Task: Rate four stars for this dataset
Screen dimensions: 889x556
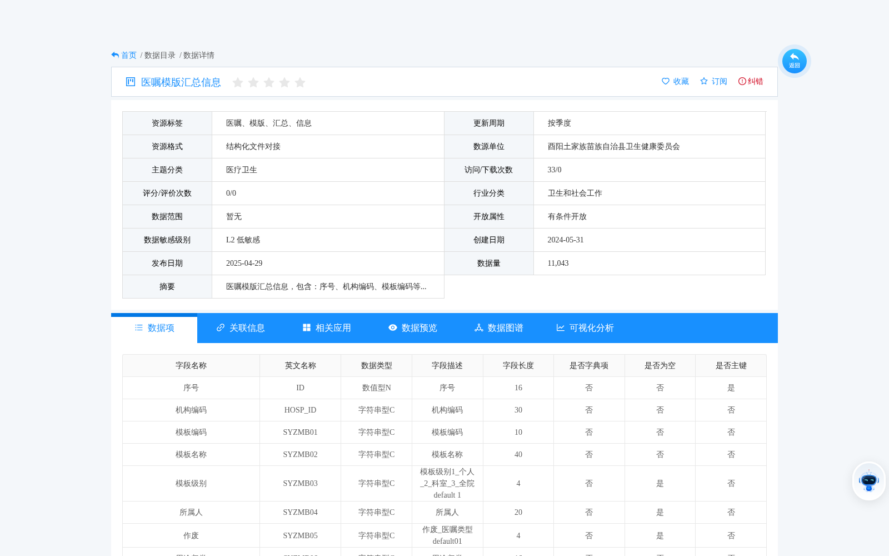Action: click(x=284, y=82)
